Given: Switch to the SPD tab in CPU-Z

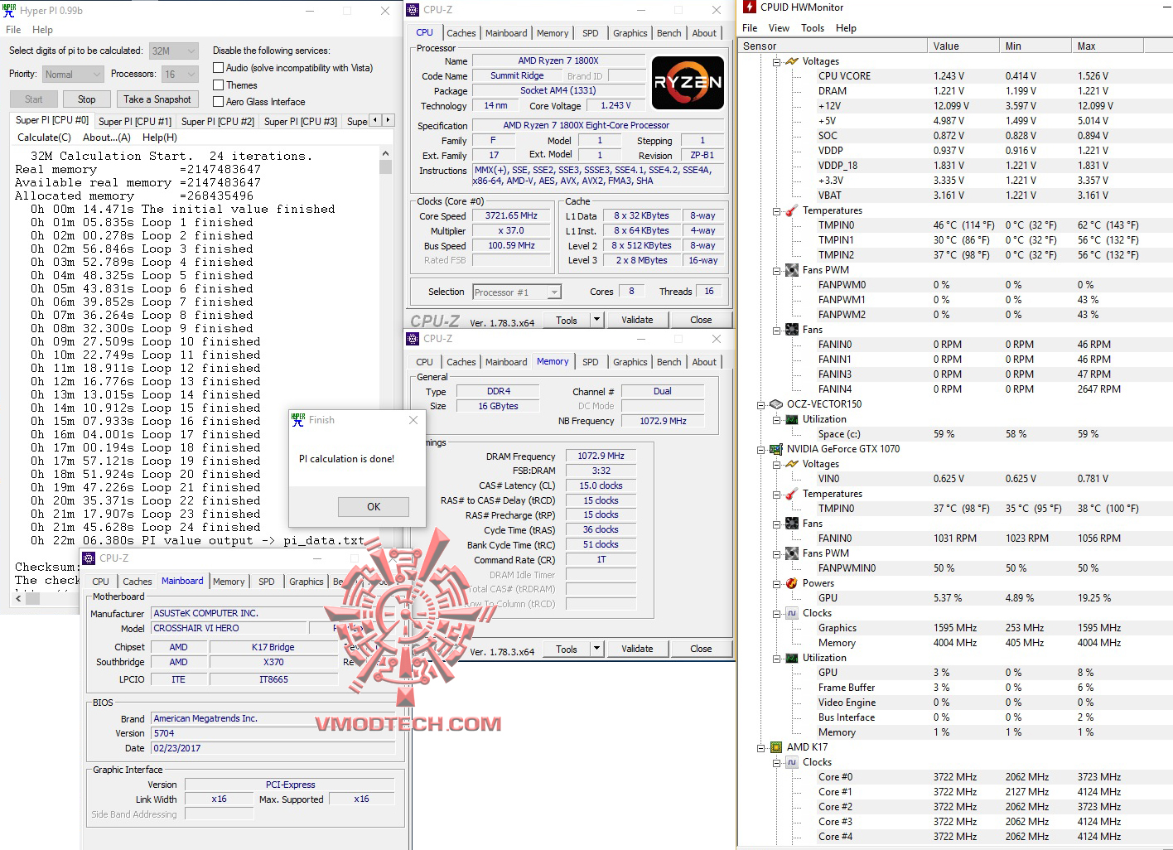Looking at the screenshot, I should [591, 32].
